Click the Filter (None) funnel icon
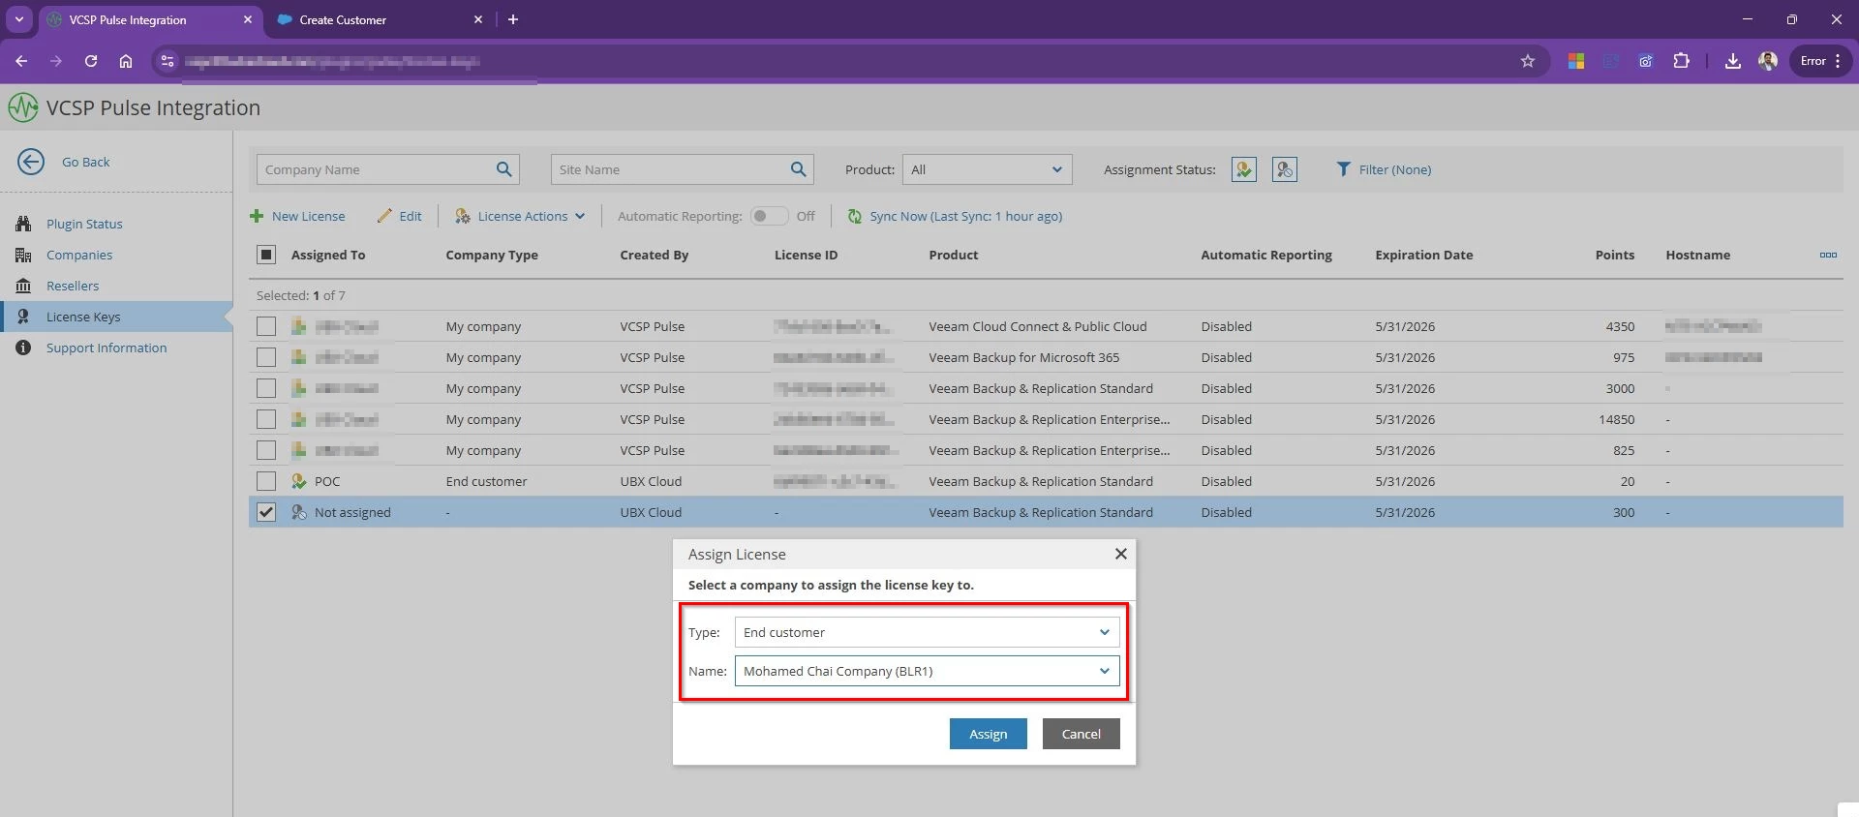 pyautogui.click(x=1343, y=169)
